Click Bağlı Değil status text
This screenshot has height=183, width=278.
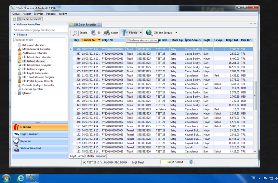[x=138, y=162]
